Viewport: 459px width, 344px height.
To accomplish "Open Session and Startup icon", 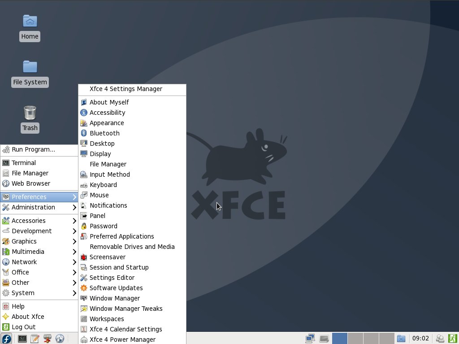I will (84, 267).
